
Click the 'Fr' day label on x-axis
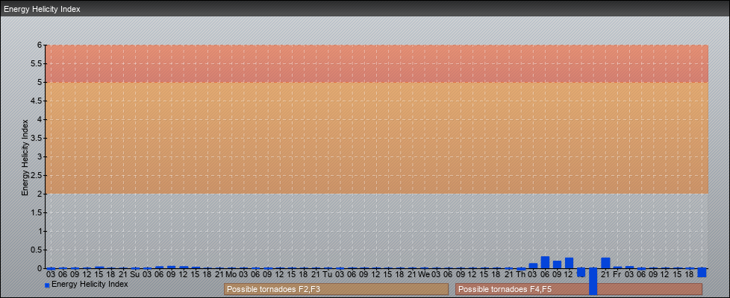point(617,275)
